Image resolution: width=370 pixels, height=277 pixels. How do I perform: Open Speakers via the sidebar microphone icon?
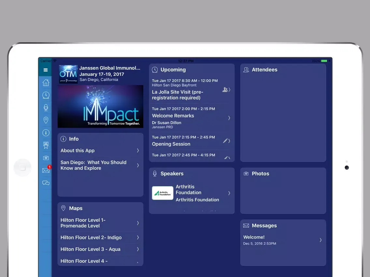(46, 108)
